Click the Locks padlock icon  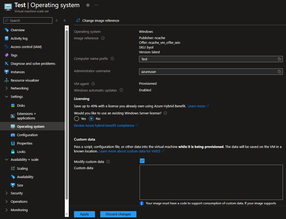click(13, 152)
